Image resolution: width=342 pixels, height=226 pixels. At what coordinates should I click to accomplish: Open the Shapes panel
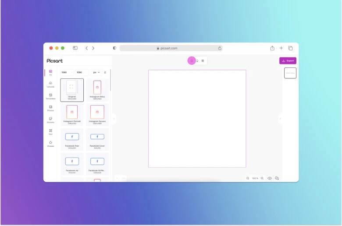pyautogui.click(x=50, y=143)
